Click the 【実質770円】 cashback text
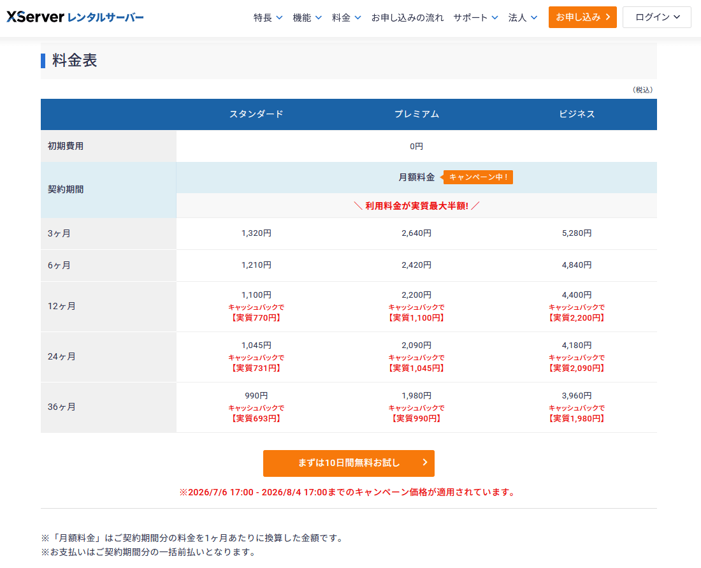 [256, 317]
